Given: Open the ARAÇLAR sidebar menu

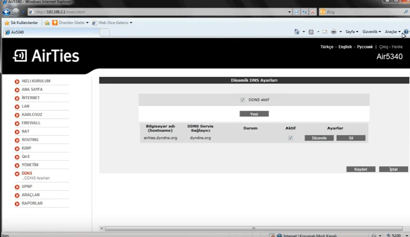Looking at the screenshot, I should 31,195.
